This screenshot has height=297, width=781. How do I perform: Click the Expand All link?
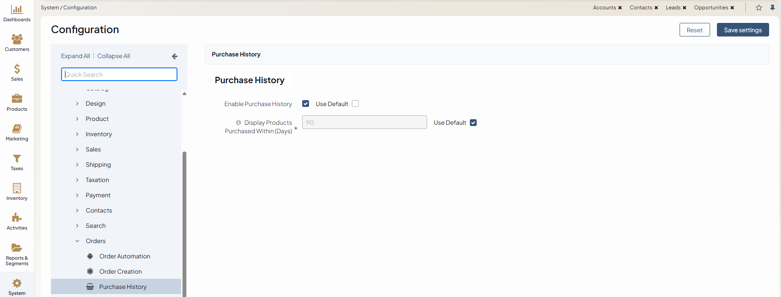(75, 56)
